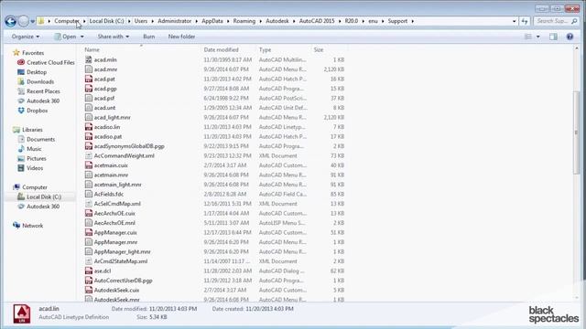Viewport: 586px width, 329px height.
Task: Select the AecArchxOE.cuix file icon
Action: point(88,213)
